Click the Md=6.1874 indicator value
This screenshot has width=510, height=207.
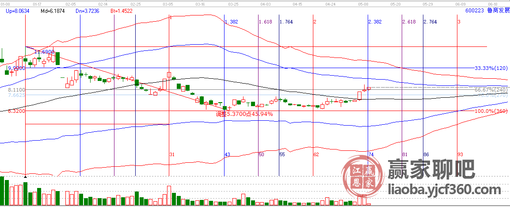(x=53, y=11)
